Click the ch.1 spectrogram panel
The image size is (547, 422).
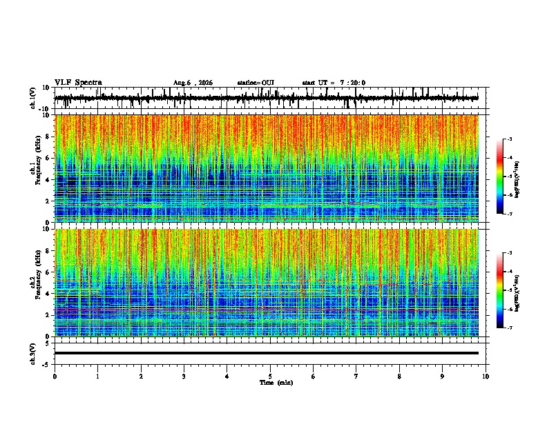point(267,168)
